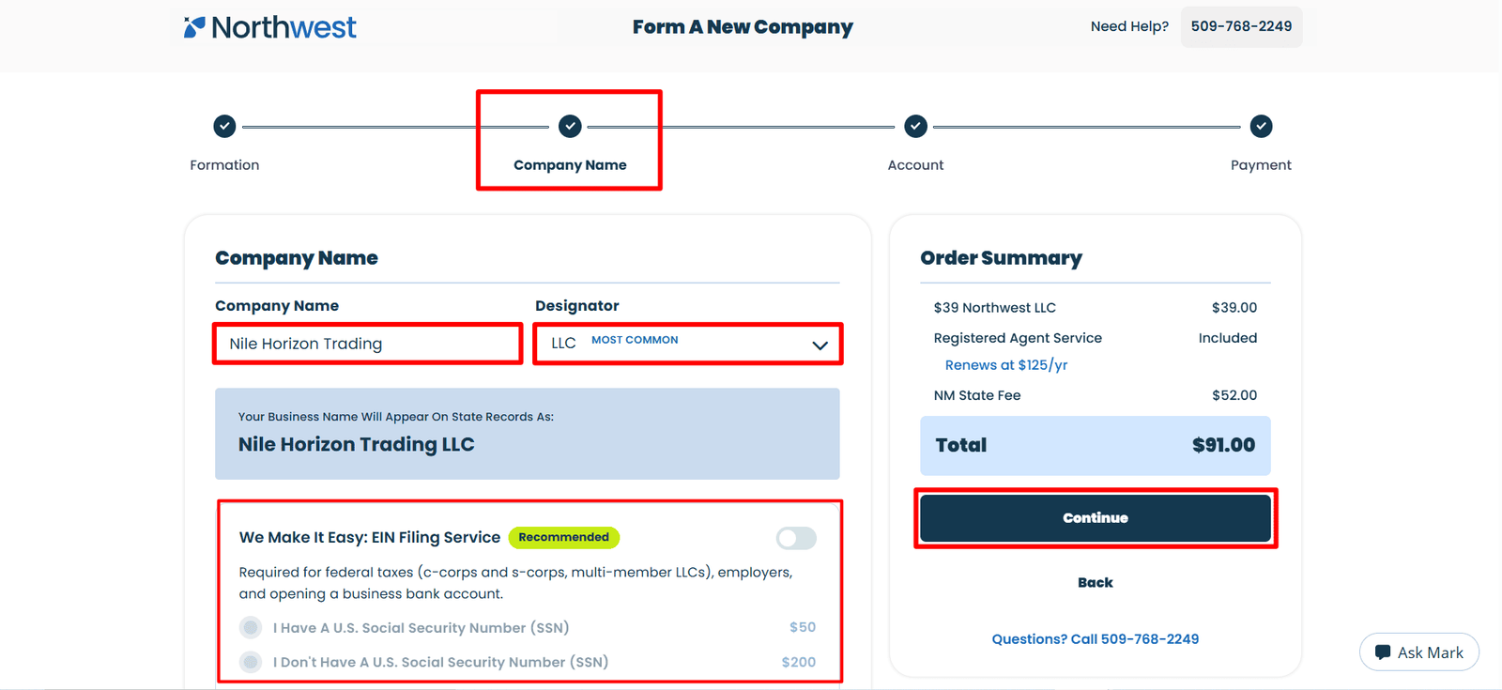Select I Don't Have A U.S. SSN option

[x=251, y=662]
